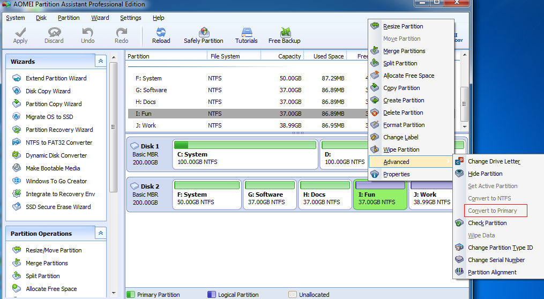The image size is (544, 299).
Task: Select Change Label menu entry
Action: (x=411, y=137)
